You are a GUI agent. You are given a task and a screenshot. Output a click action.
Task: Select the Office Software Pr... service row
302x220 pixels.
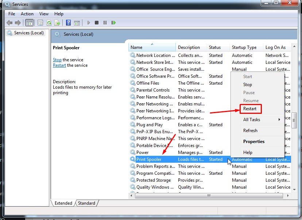[210, 76]
